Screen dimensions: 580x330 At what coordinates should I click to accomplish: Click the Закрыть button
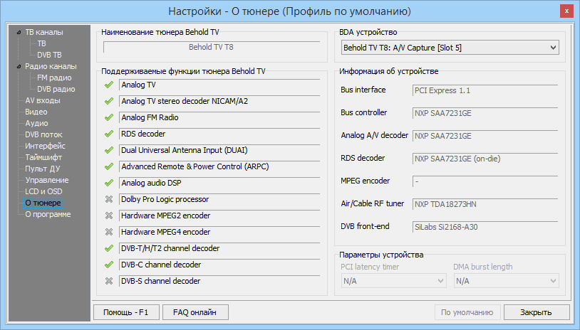[x=536, y=312]
